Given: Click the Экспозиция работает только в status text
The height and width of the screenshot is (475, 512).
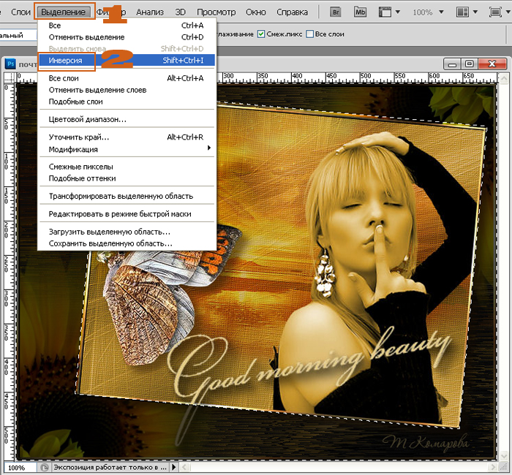Looking at the screenshot, I should [x=110, y=467].
